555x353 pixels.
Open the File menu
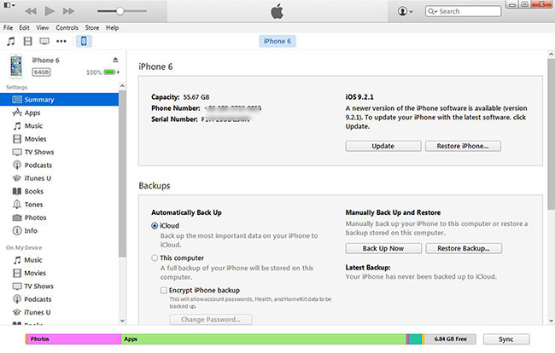click(9, 27)
